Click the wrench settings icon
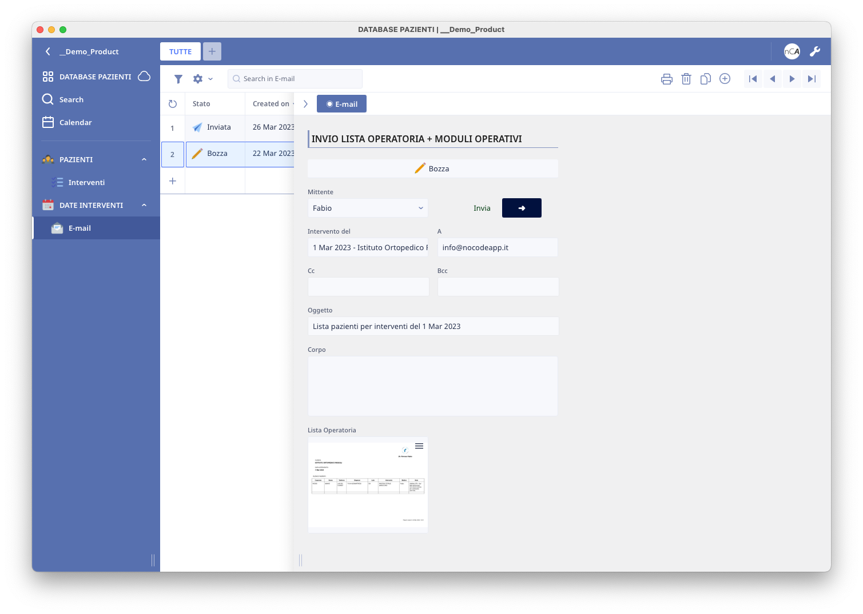 point(815,51)
